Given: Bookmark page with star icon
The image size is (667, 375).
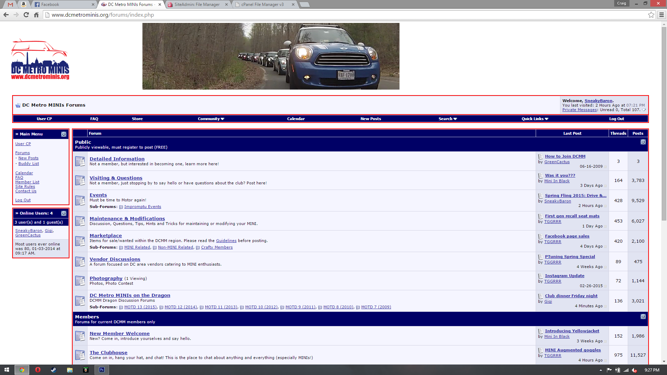Looking at the screenshot, I should point(651,15).
